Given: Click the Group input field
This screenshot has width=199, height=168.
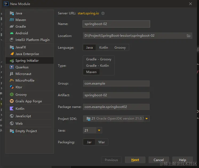Looking at the screenshot, I should coord(116,83).
